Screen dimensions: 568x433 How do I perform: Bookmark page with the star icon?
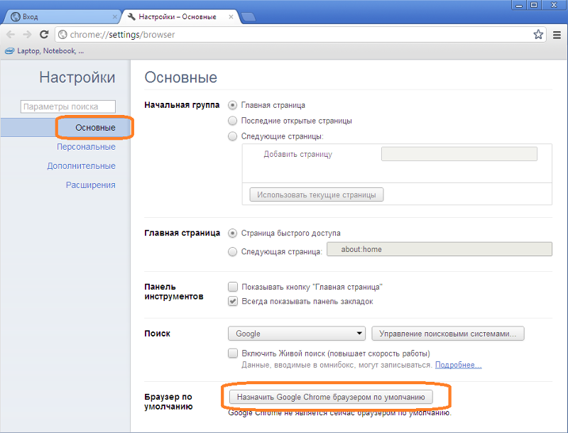539,34
